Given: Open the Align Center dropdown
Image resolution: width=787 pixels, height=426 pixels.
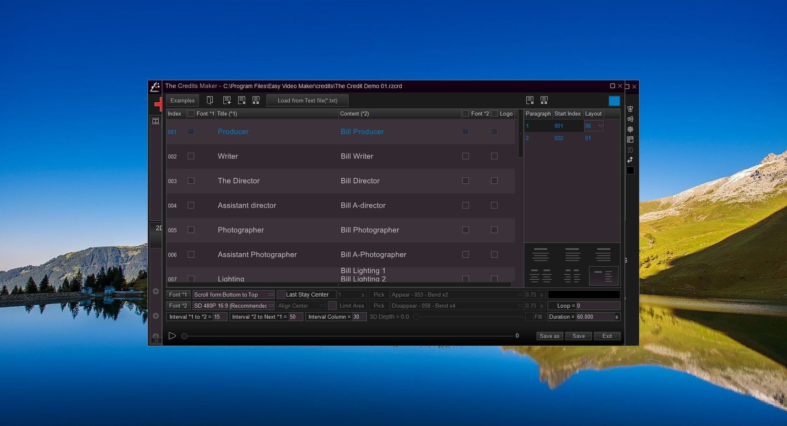Looking at the screenshot, I should [x=301, y=306].
